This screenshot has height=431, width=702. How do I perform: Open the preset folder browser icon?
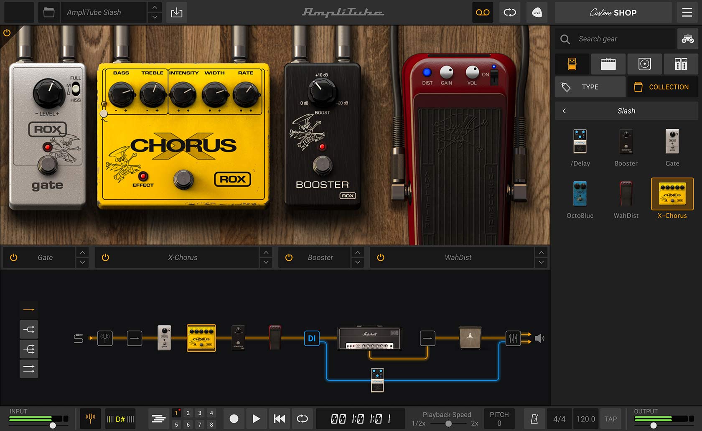[49, 13]
